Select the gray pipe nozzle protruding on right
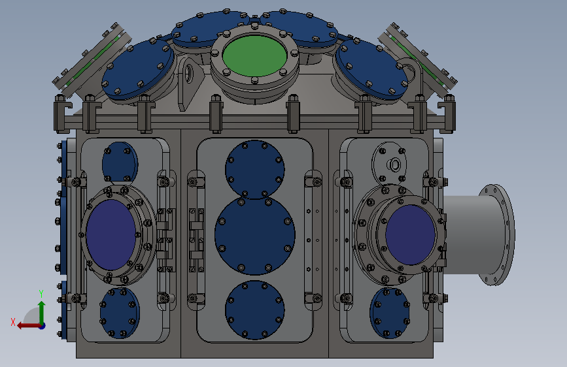 470,235
